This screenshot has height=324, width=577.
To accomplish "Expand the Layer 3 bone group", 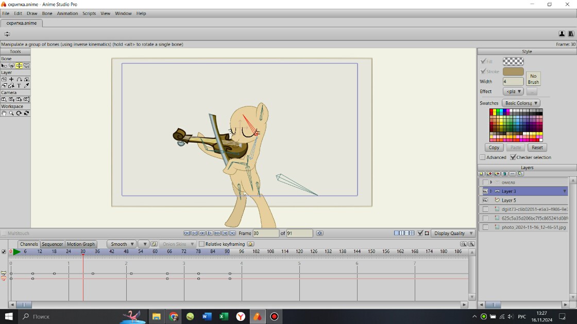I will point(491,191).
